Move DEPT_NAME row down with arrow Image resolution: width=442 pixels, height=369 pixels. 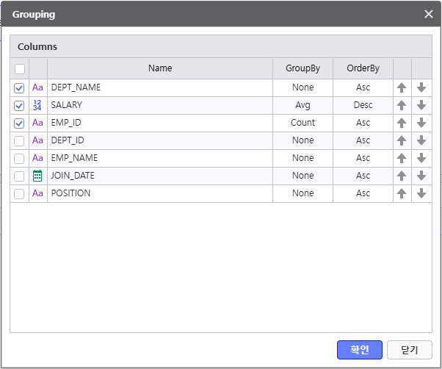(421, 87)
